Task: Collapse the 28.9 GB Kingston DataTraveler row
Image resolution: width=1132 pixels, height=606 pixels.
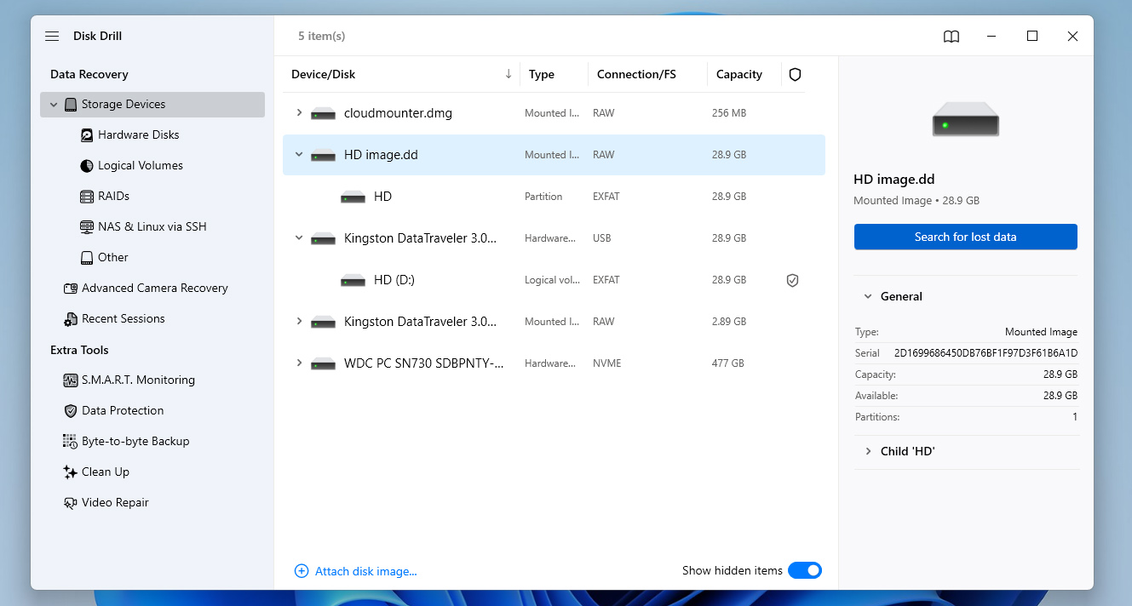Action: click(299, 238)
